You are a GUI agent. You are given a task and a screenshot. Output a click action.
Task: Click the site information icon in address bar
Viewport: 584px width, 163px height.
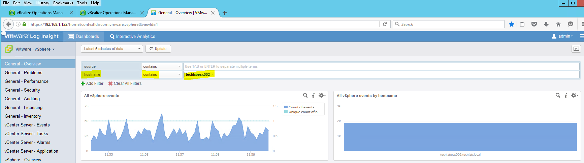pos(18,24)
